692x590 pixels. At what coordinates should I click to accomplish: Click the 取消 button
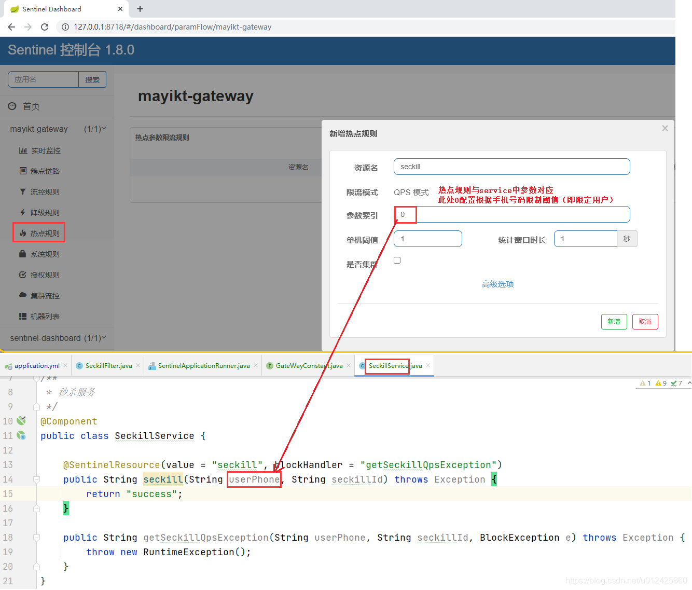[x=645, y=322]
